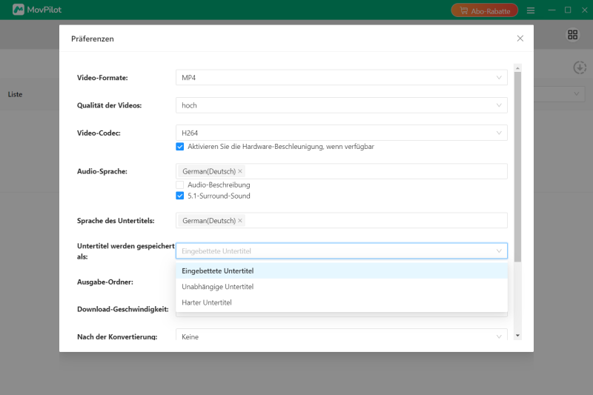Click scrollbar down arrow in preferences
The width and height of the screenshot is (593, 395).
click(x=517, y=336)
